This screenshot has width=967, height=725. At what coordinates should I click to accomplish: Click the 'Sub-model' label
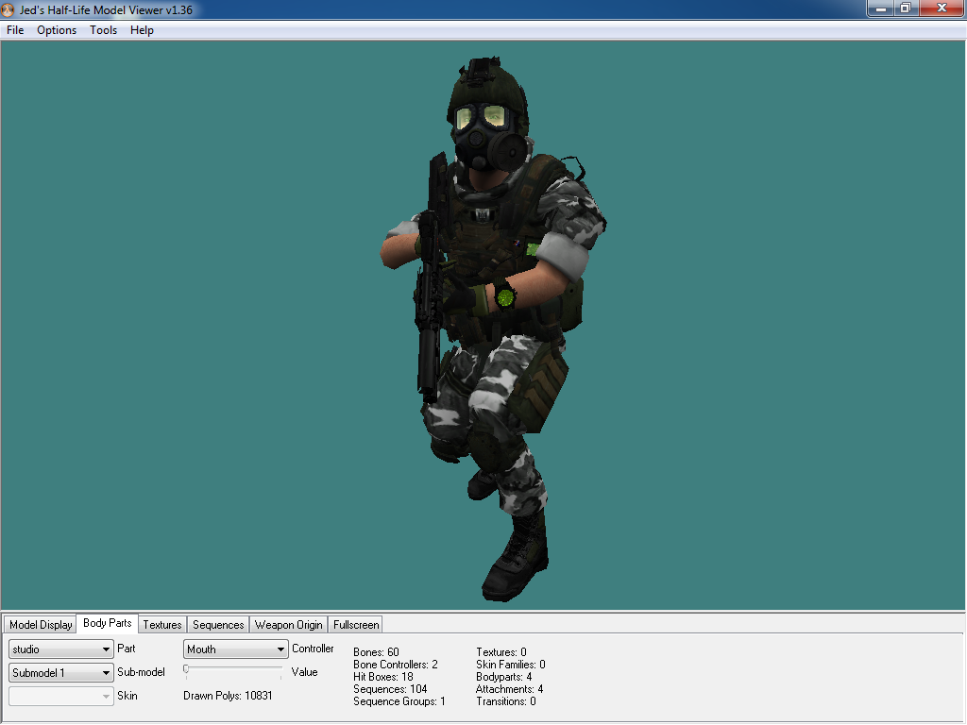[x=142, y=672]
